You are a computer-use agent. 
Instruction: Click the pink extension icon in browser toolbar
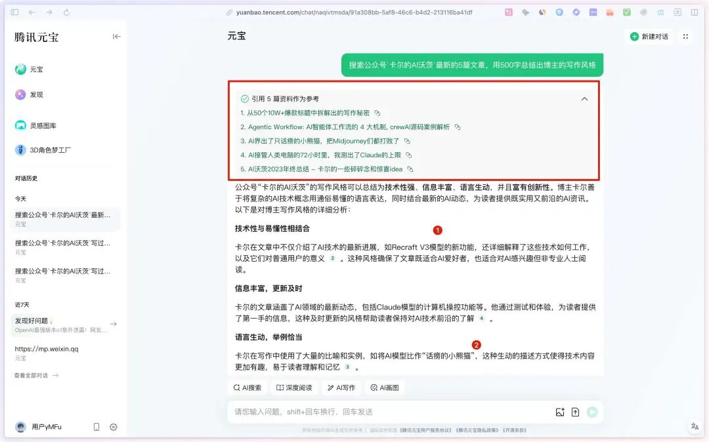[x=509, y=12]
